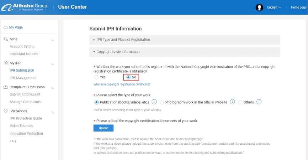Select Photography work in the official website
Image resolution: width=308 pixels, height=160 pixels.
coord(162,102)
